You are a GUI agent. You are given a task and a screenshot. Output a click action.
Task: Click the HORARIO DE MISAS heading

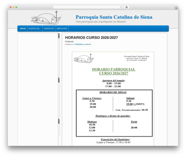[x=113, y=92]
